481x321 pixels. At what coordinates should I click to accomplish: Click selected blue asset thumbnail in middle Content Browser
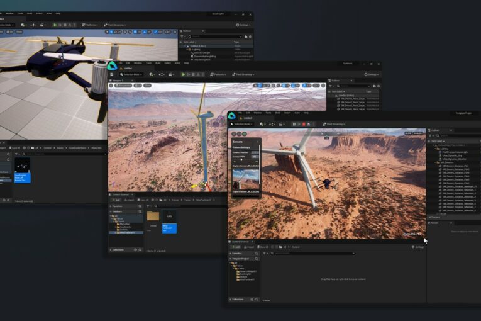[x=169, y=222]
